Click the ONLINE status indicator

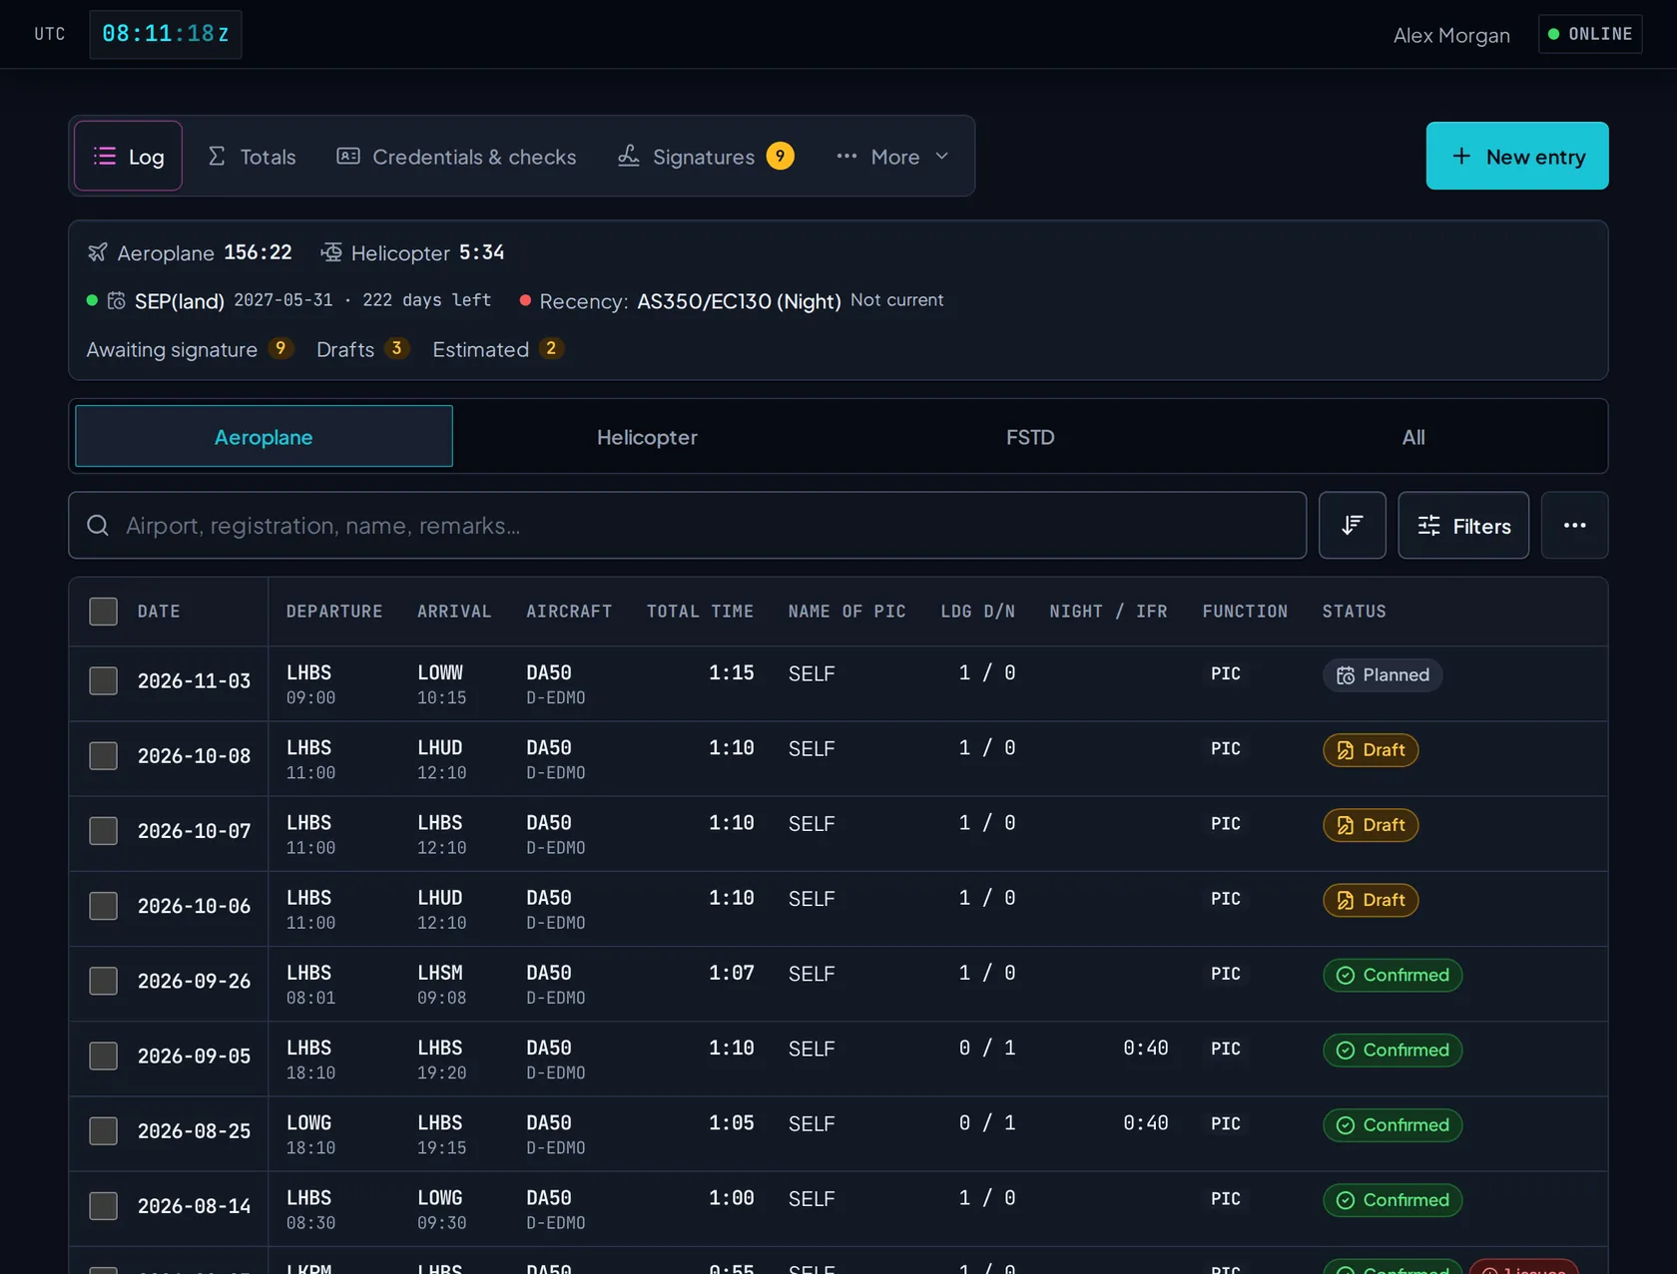(1590, 34)
